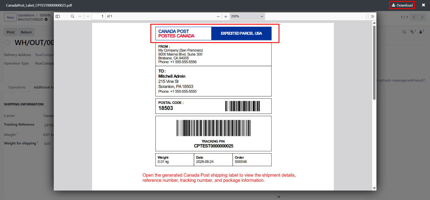Show followers icon in background form
This screenshot has width=430, height=200.
click(421, 32)
